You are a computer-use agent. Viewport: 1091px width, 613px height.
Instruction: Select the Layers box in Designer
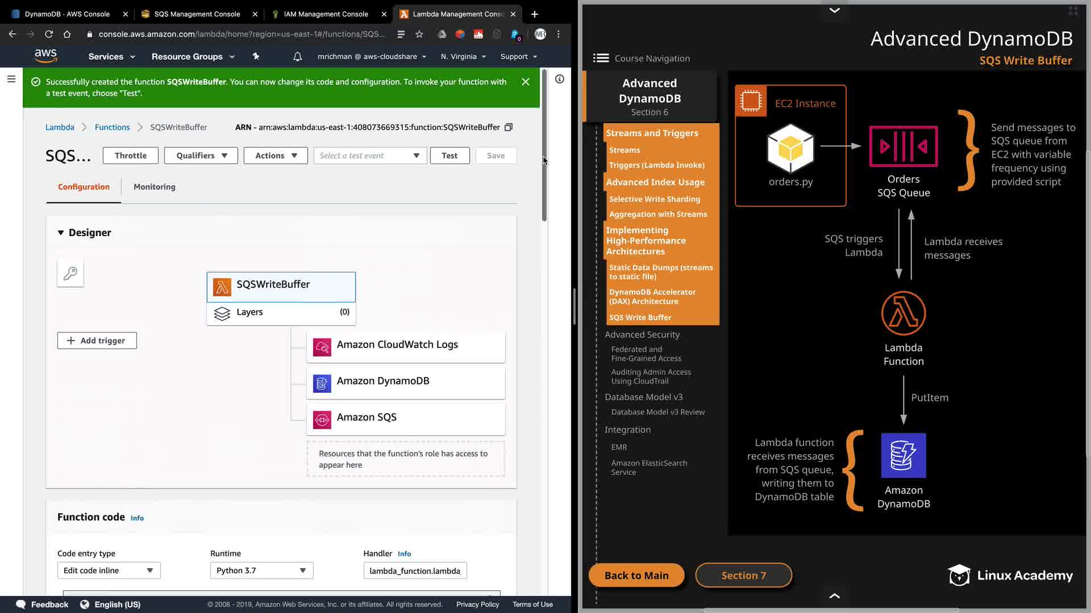(x=281, y=312)
